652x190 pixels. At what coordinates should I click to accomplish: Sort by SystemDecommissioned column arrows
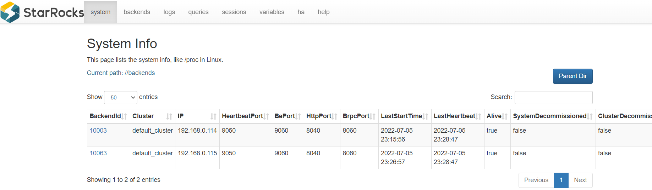coord(590,116)
